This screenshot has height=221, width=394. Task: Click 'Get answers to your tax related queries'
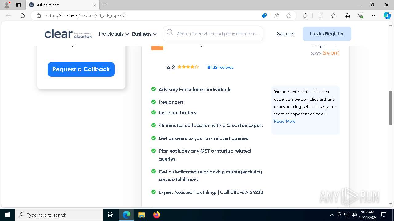tap(203, 138)
